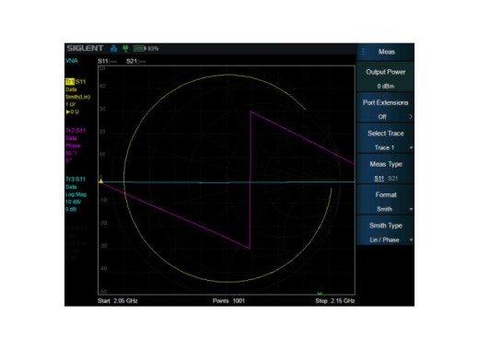The height and width of the screenshot is (350, 479).
Task: Click the 93% battery percentage
Action: click(153, 49)
